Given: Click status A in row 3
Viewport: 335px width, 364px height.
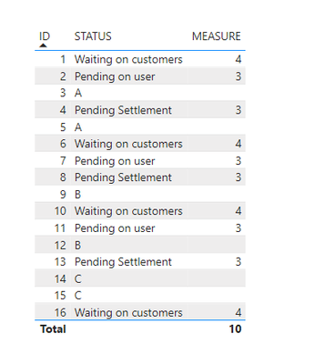Looking at the screenshot, I should pos(78,93).
